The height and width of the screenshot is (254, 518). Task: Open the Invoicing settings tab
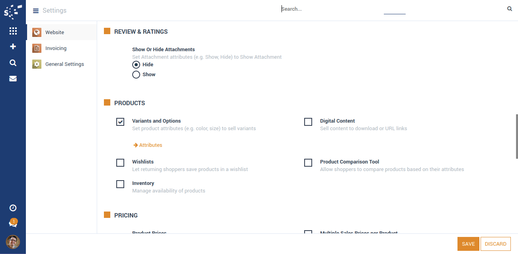[56, 48]
